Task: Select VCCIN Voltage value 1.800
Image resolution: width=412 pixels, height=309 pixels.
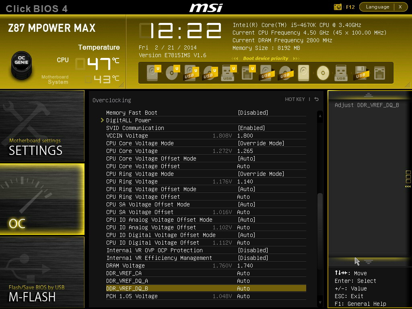Action: click(x=245, y=136)
